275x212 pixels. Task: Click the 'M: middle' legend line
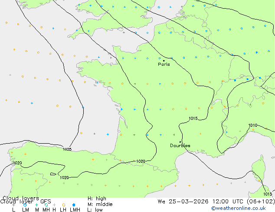click(100, 204)
